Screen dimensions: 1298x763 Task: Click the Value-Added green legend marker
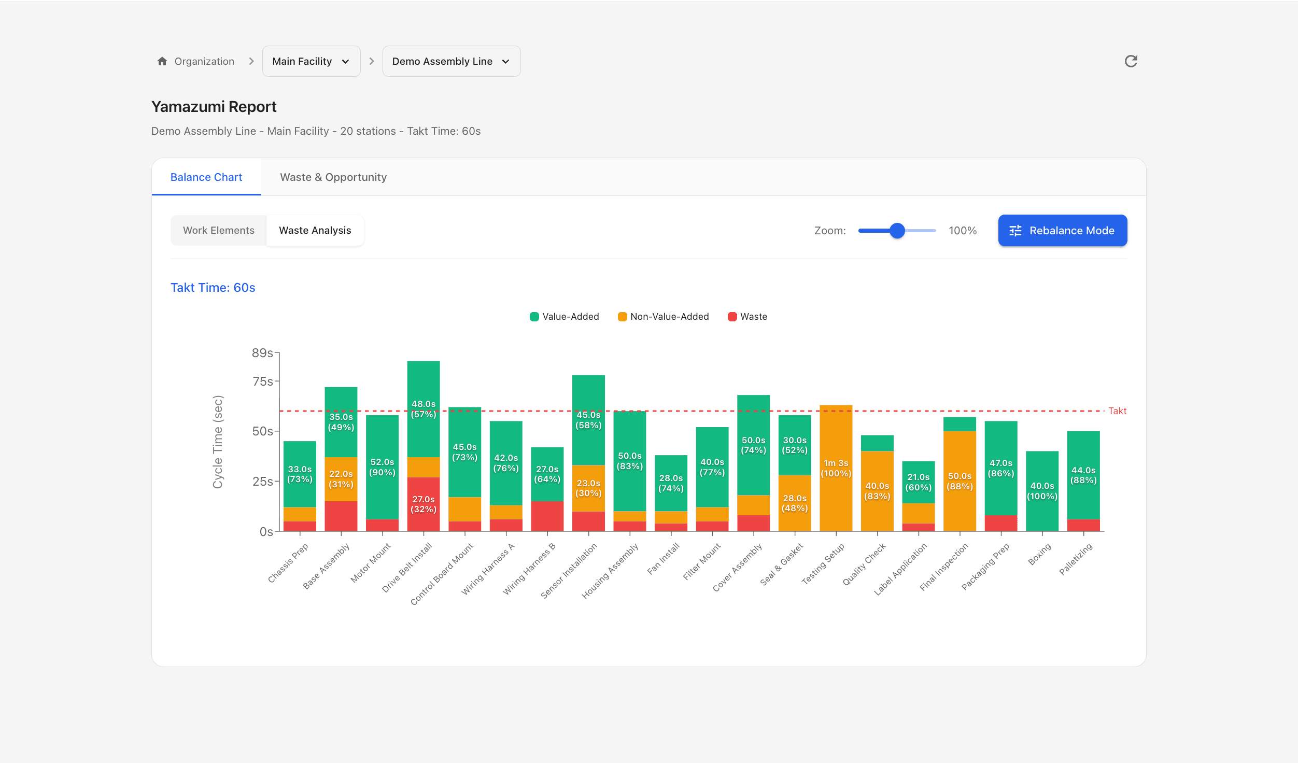click(533, 316)
